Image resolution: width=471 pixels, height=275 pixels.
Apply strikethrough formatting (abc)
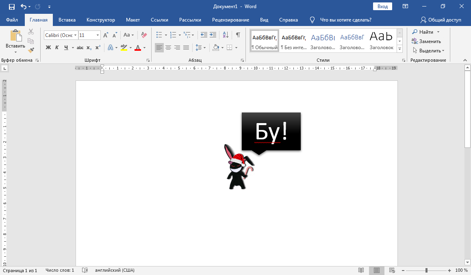(80, 48)
